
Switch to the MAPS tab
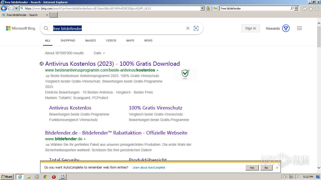point(130,40)
